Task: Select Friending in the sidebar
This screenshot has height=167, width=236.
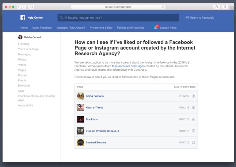Action: (x=24, y=44)
